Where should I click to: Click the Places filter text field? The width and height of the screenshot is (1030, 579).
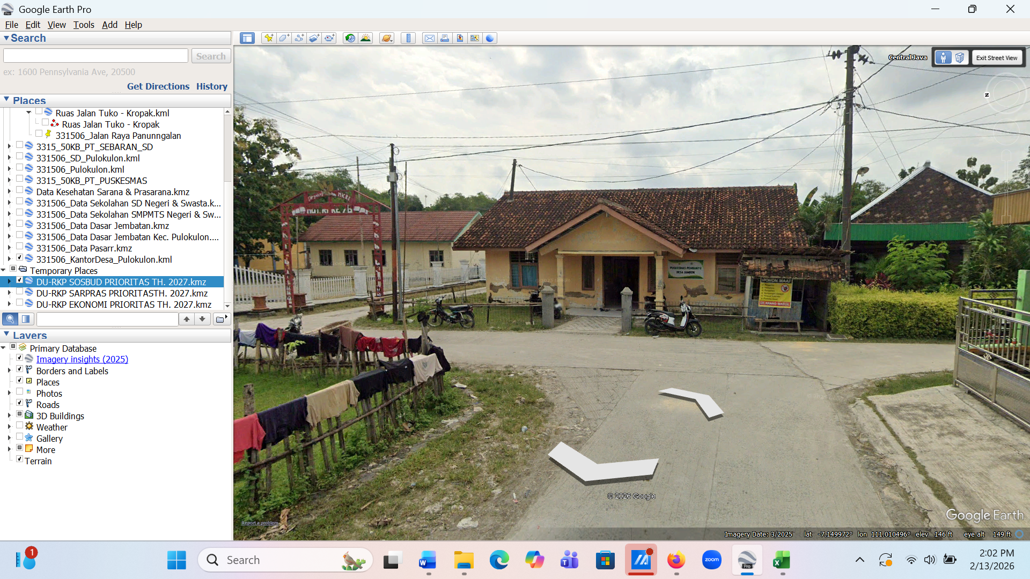click(107, 319)
